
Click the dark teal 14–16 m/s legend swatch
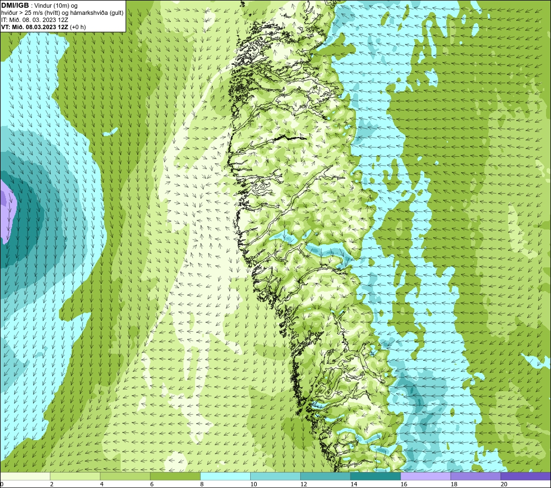coord(375,476)
